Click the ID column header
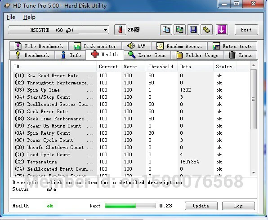 (x=54, y=66)
